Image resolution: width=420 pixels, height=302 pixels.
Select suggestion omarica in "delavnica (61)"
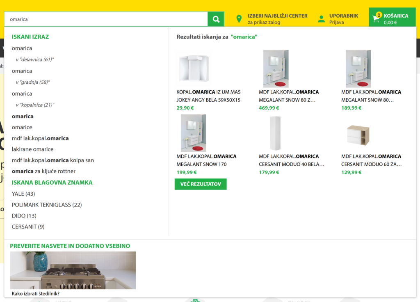pos(35,59)
